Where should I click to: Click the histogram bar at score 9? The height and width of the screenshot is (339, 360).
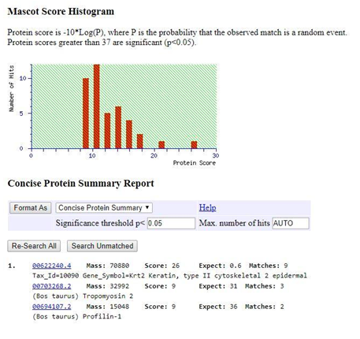coord(86,114)
